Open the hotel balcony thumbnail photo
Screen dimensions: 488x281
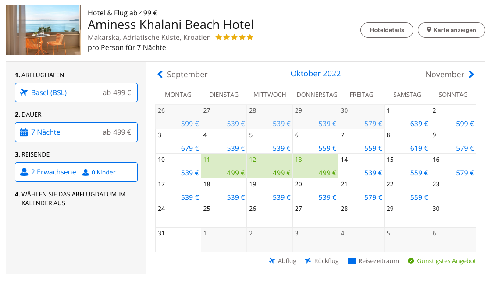click(x=43, y=30)
